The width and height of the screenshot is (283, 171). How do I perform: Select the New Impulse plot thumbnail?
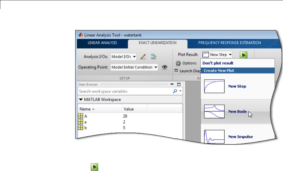[214, 137]
